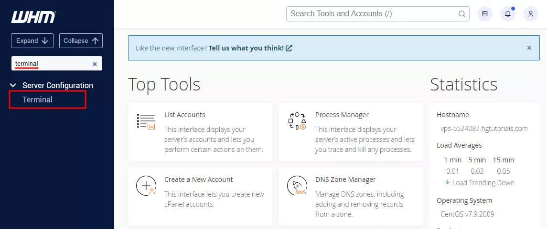Open the Create a New Account title
The width and height of the screenshot is (547, 229).
199,179
